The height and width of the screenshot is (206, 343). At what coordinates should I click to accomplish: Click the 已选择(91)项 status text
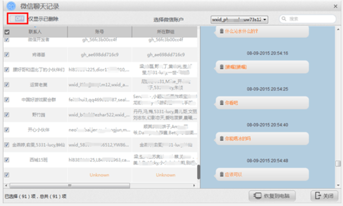point(20,197)
